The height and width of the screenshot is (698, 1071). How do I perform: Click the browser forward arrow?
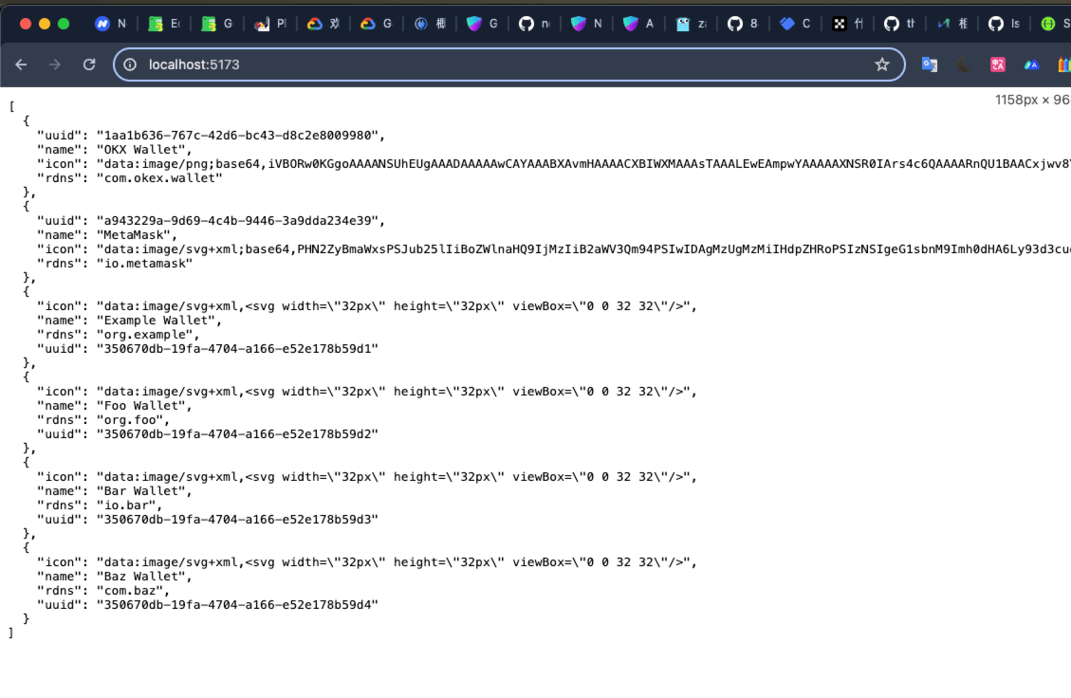55,64
